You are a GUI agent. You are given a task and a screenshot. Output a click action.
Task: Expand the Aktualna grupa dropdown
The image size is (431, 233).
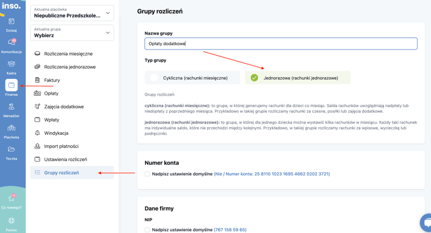pyautogui.click(x=72, y=33)
